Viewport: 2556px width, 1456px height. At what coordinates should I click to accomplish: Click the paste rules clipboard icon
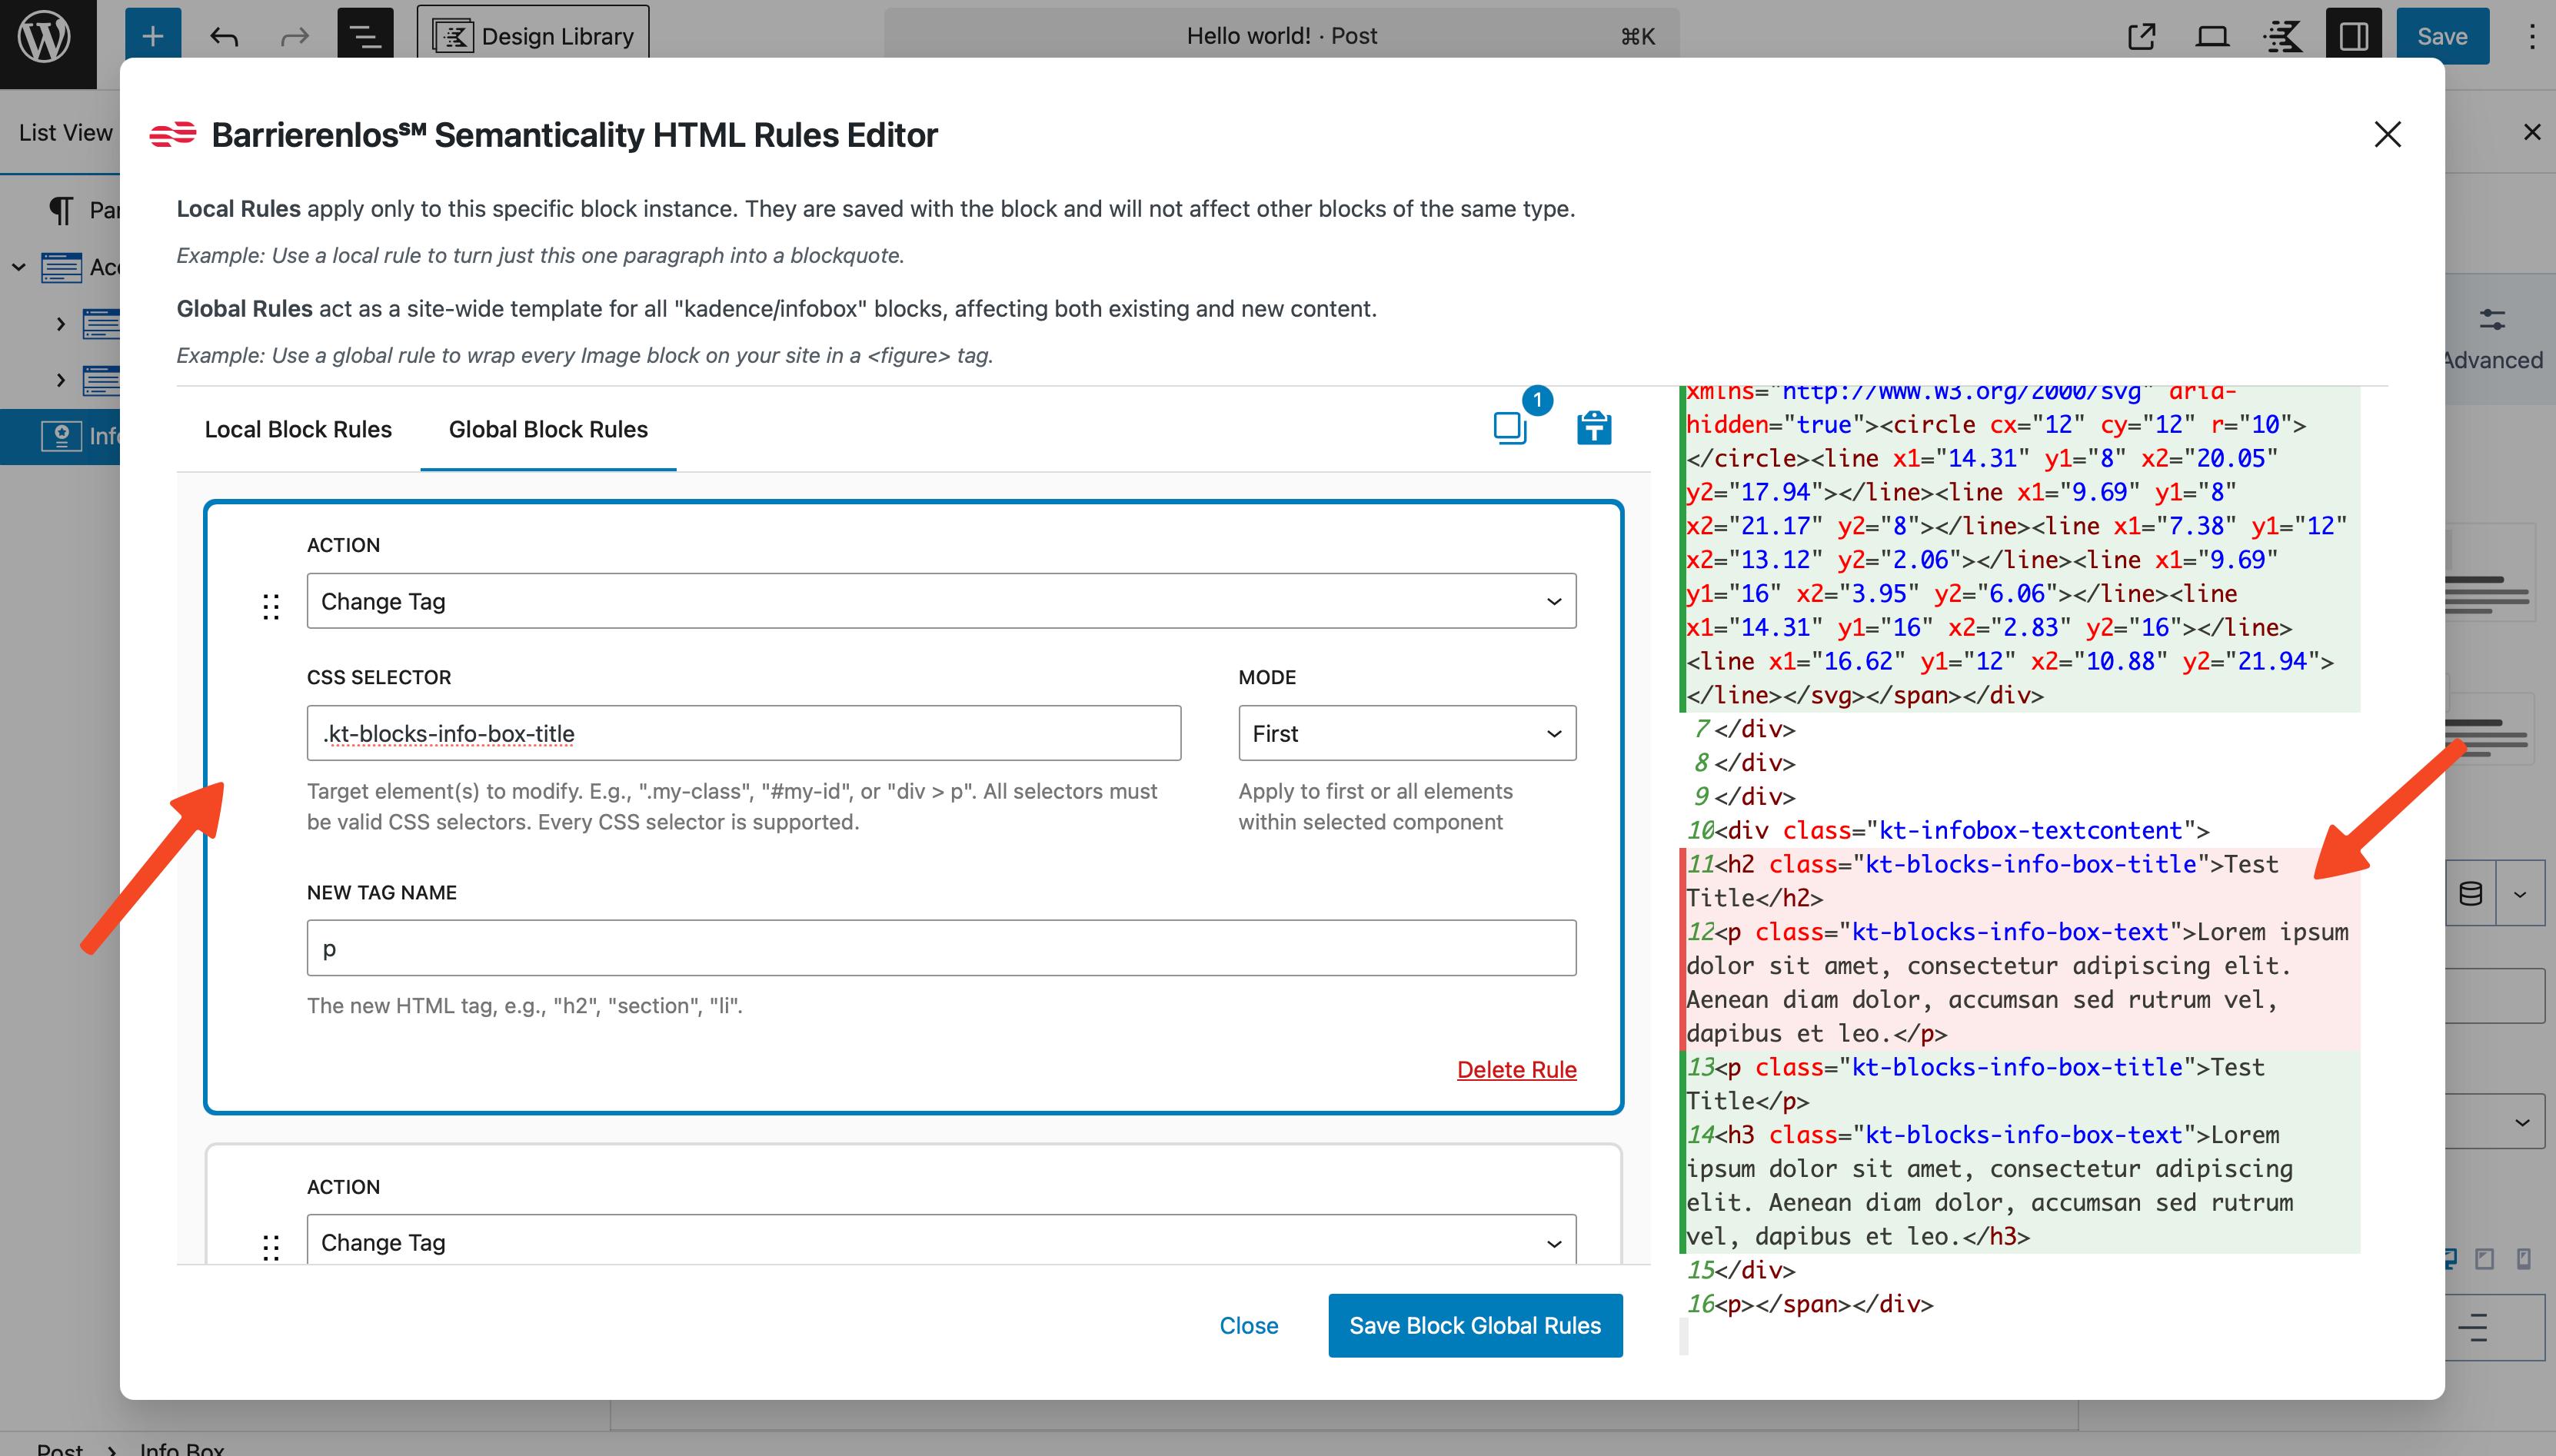[x=1594, y=428]
